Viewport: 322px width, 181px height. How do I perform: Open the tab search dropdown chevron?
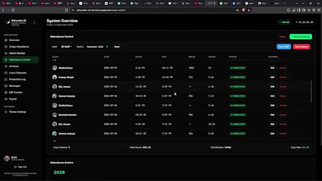(297, 3)
